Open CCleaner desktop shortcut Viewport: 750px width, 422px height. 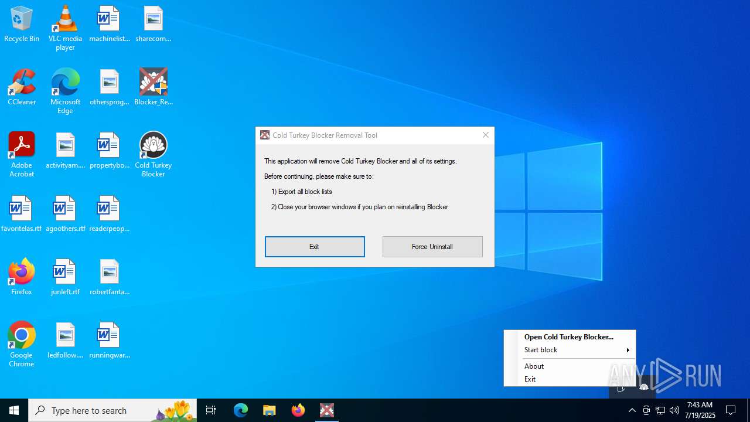point(22,88)
